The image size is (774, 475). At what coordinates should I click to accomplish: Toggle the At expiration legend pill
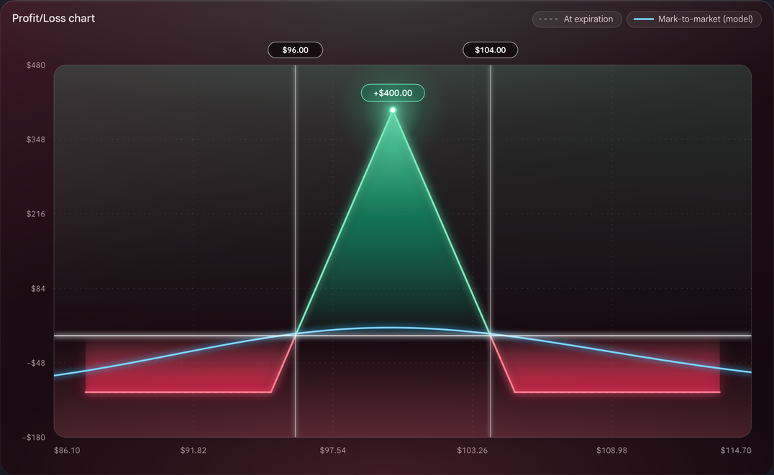[x=577, y=19]
